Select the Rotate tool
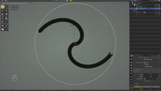The width and height of the screenshot is (161, 91). [7, 11]
